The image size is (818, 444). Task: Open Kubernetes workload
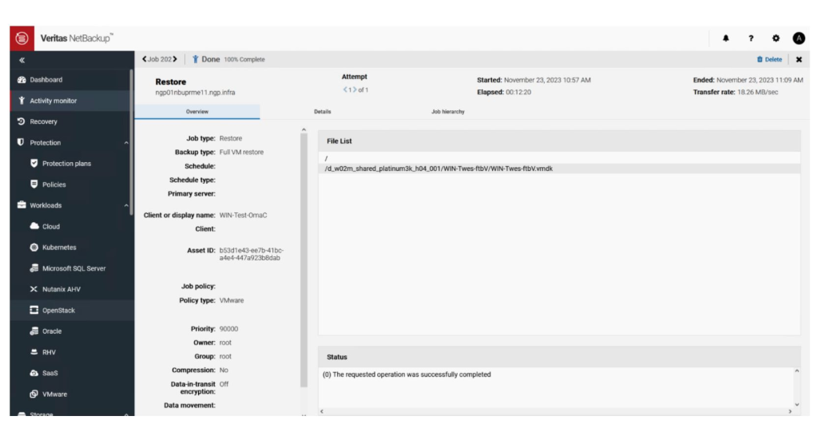[59, 248]
